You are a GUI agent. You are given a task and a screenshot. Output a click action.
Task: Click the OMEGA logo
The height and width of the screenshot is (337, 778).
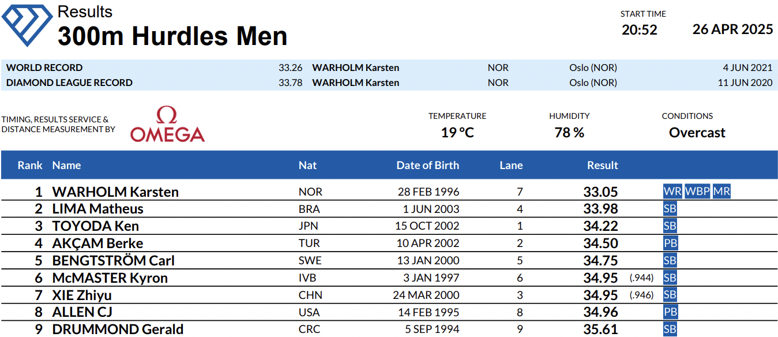click(167, 124)
